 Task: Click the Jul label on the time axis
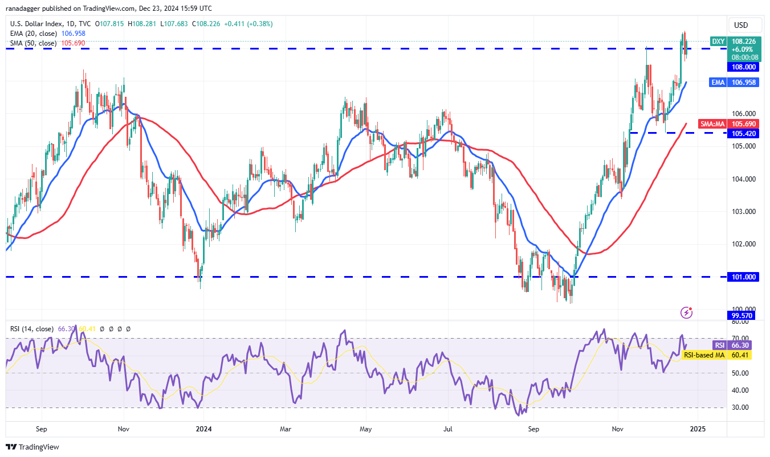pos(449,428)
